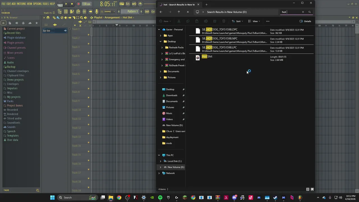
Task: Open the View dropdown in Explorer
Action: click(x=254, y=21)
